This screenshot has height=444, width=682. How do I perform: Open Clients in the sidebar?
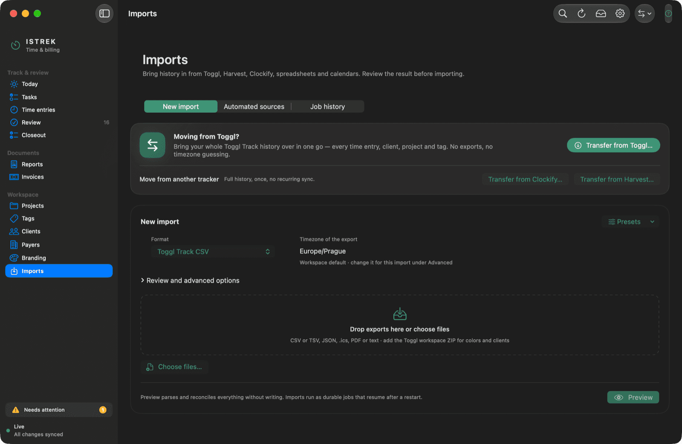click(x=59, y=231)
